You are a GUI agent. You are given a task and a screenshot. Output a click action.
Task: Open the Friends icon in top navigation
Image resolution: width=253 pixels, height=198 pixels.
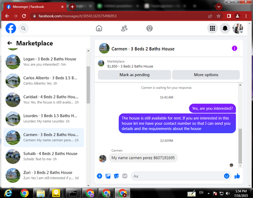tap(124, 28)
